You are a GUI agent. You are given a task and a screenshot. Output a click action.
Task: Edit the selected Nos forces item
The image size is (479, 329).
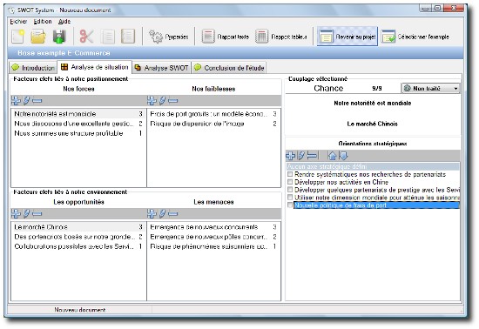click(27, 100)
